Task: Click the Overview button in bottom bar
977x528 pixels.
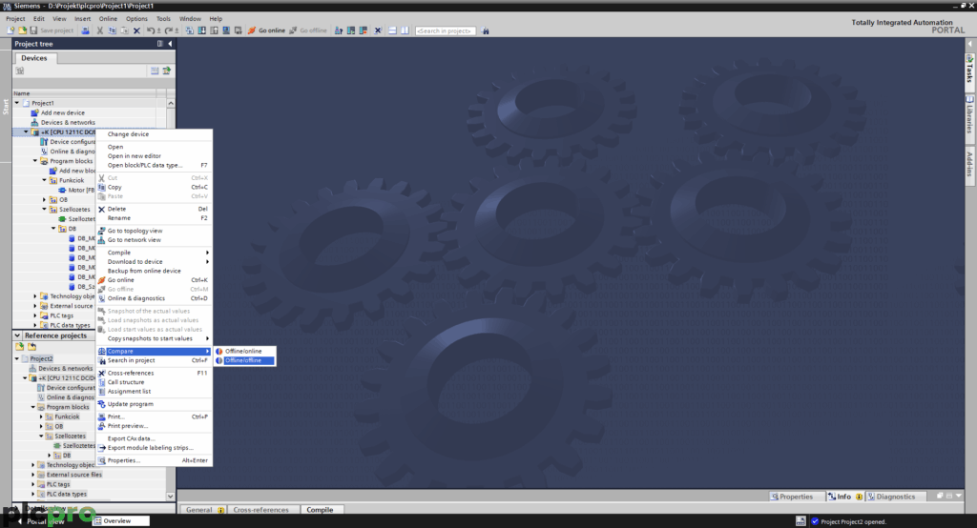Action: pyautogui.click(x=121, y=521)
